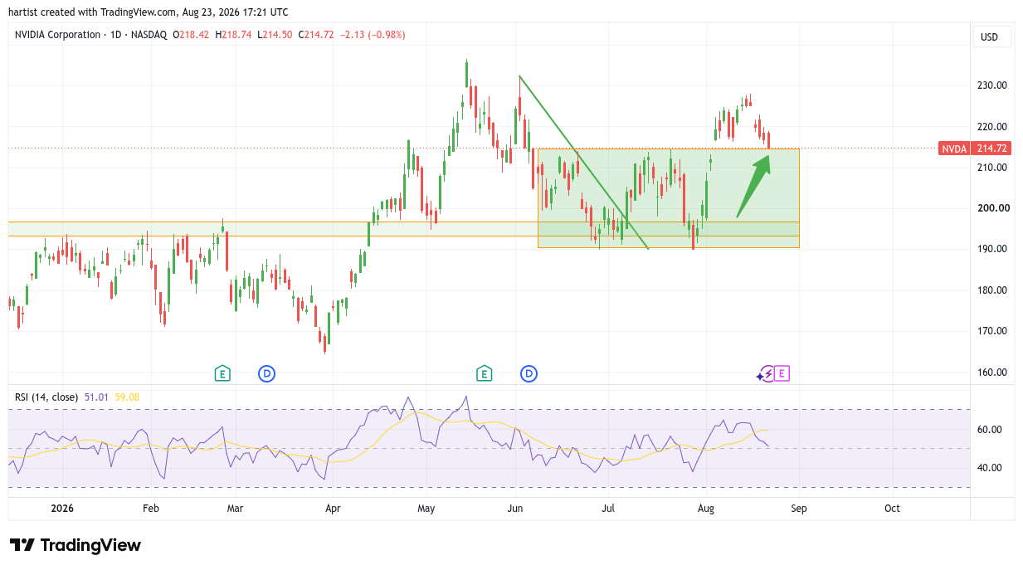This screenshot has width=1023, height=570.
Task: Click the TradingView logo
Action: click(x=76, y=545)
